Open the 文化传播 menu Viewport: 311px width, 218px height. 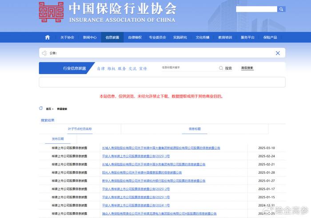[x=203, y=37]
